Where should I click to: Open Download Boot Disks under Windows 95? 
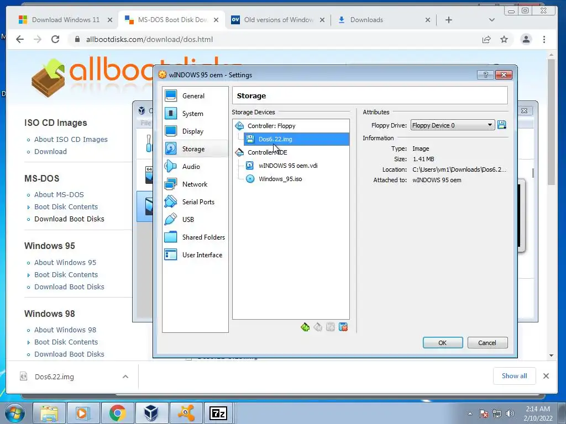click(x=69, y=287)
